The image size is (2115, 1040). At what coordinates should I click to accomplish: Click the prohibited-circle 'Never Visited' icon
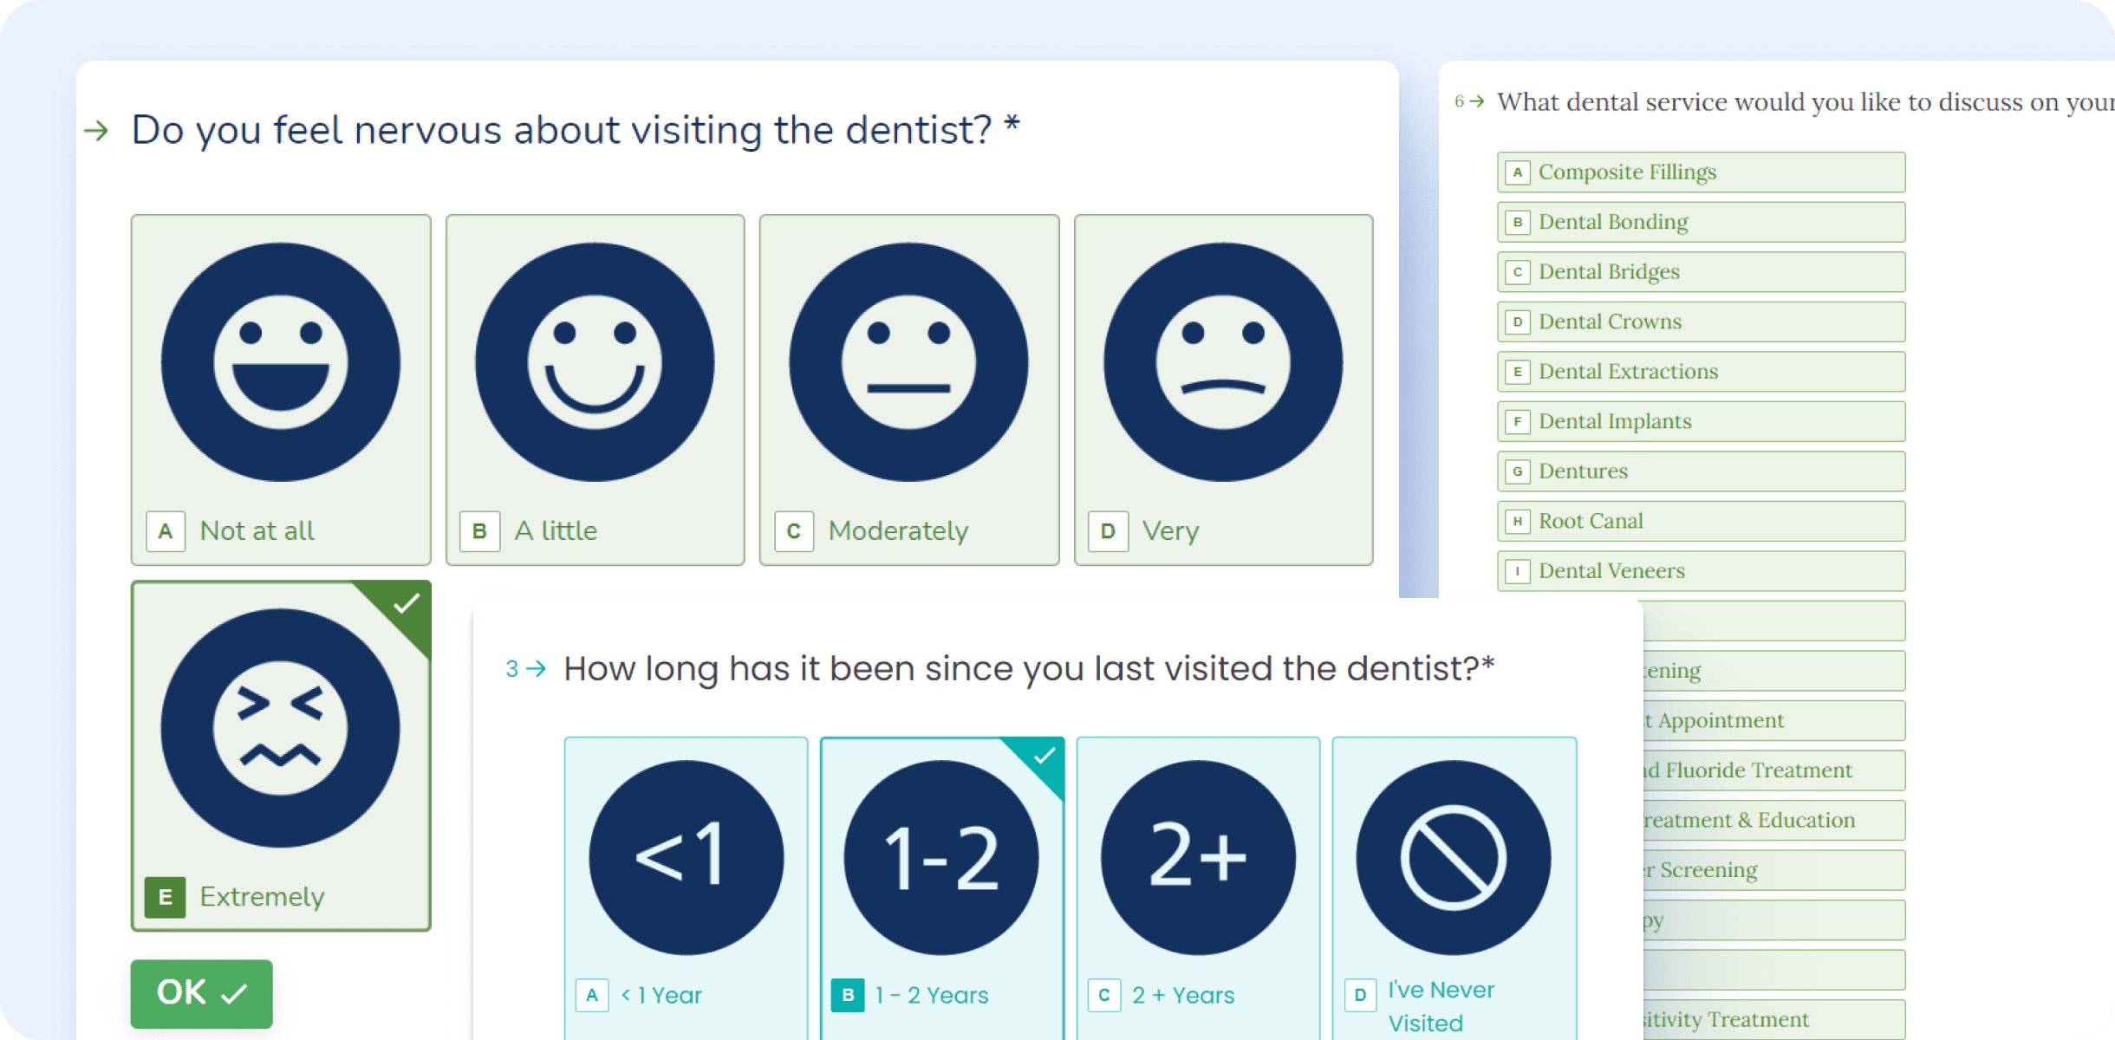(1454, 858)
